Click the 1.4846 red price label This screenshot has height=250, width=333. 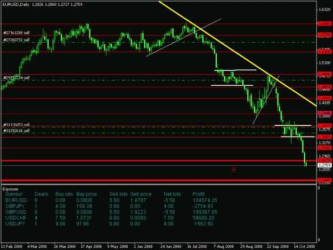[324, 74]
